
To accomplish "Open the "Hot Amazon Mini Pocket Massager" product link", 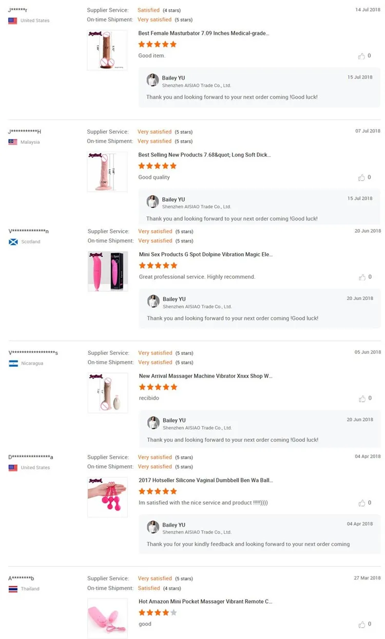I will [205, 602].
